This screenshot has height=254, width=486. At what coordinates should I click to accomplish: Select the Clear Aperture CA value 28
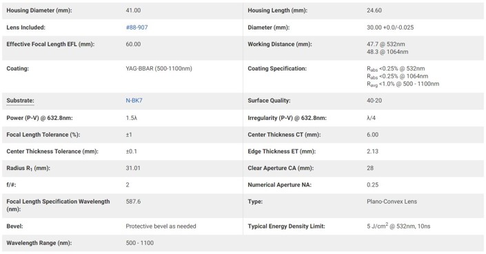pyautogui.click(x=370, y=168)
